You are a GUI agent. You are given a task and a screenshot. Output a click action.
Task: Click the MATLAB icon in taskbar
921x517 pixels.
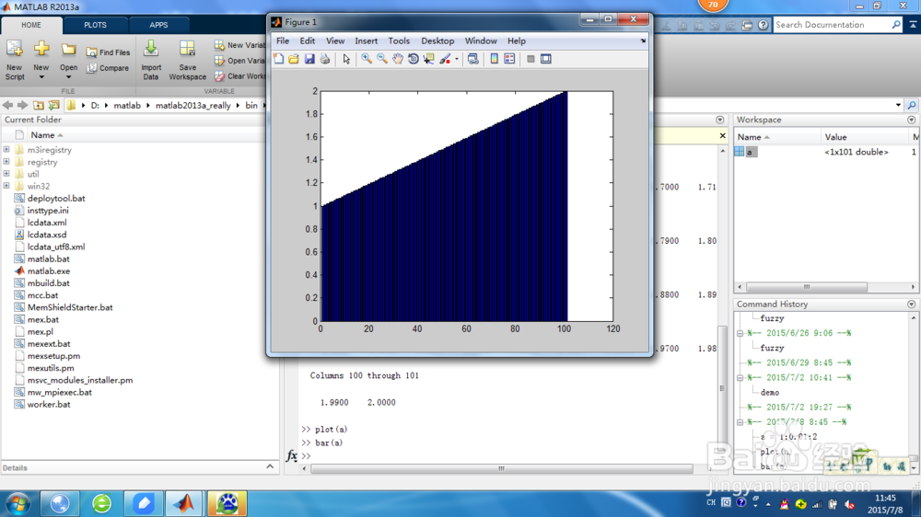click(x=184, y=503)
